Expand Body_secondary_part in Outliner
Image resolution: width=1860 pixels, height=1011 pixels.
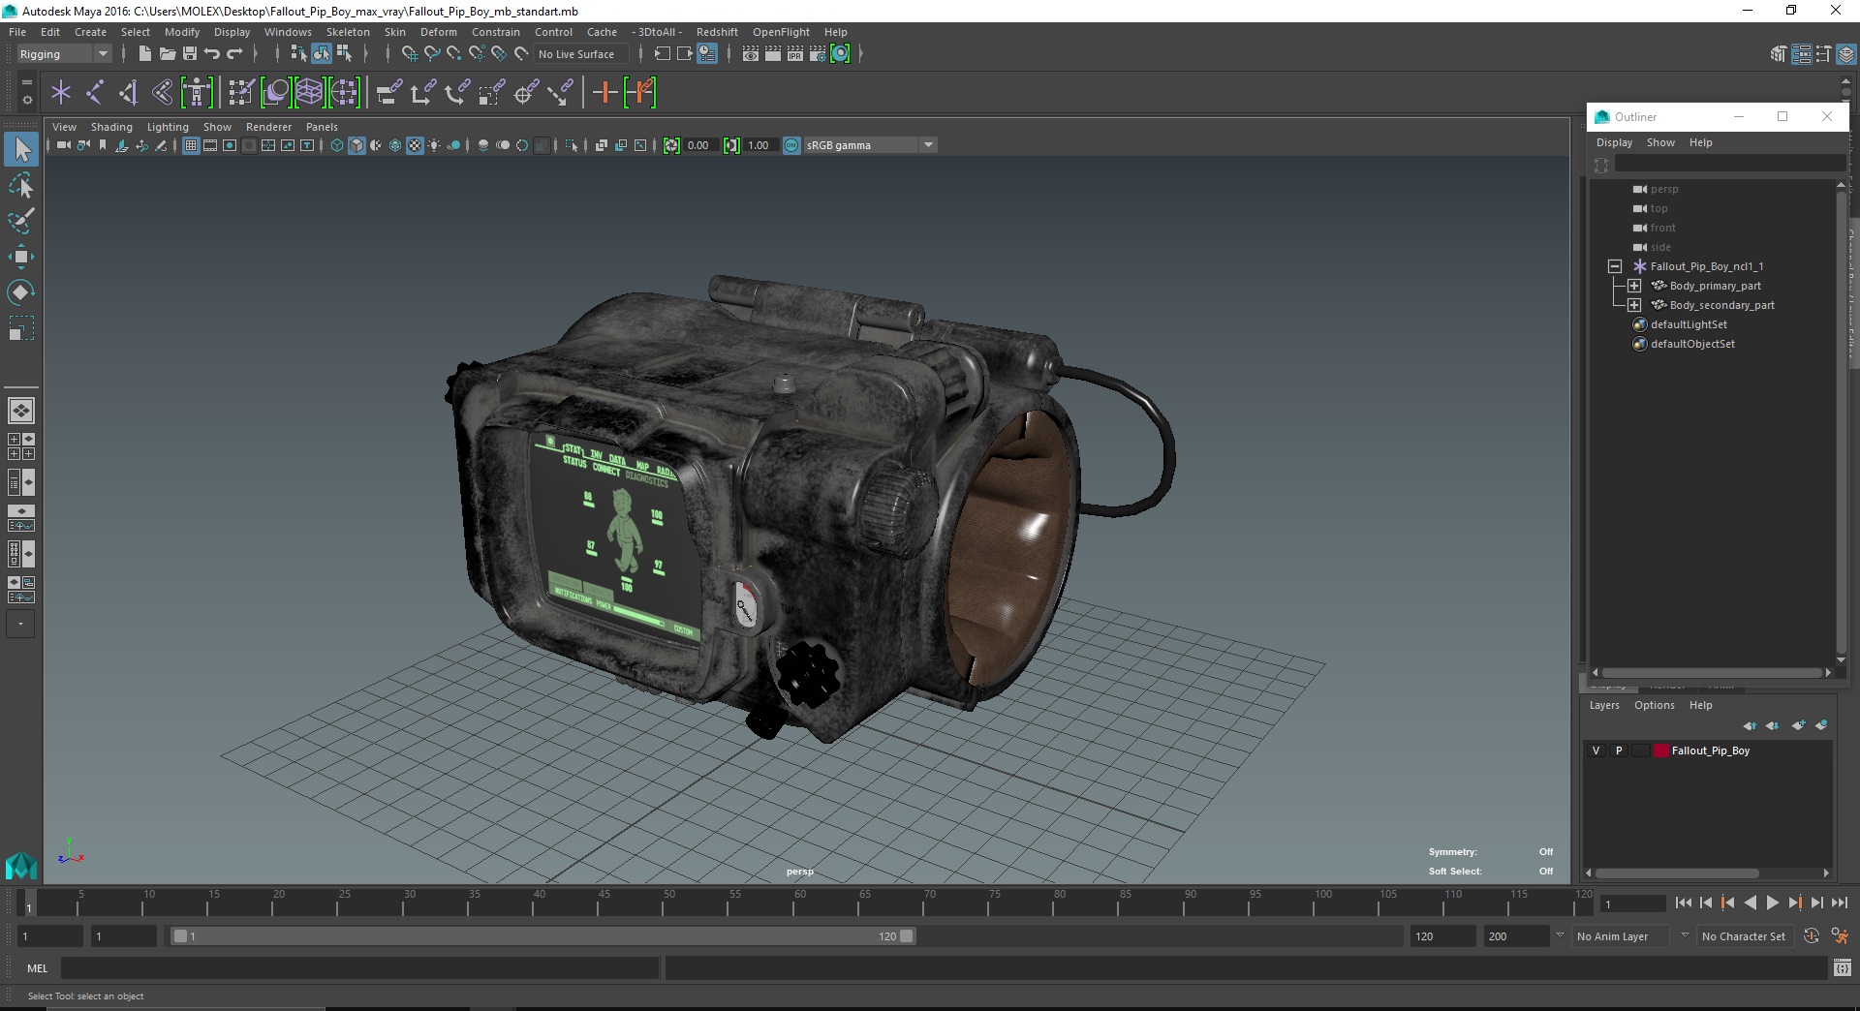1634,305
